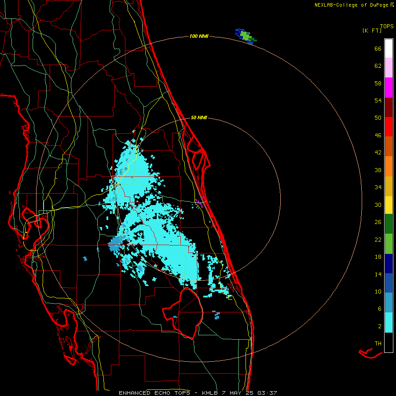Click the '62' legend value

click(378, 66)
